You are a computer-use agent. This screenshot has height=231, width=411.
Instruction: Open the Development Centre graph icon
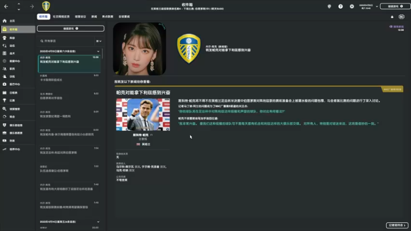point(5,149)
